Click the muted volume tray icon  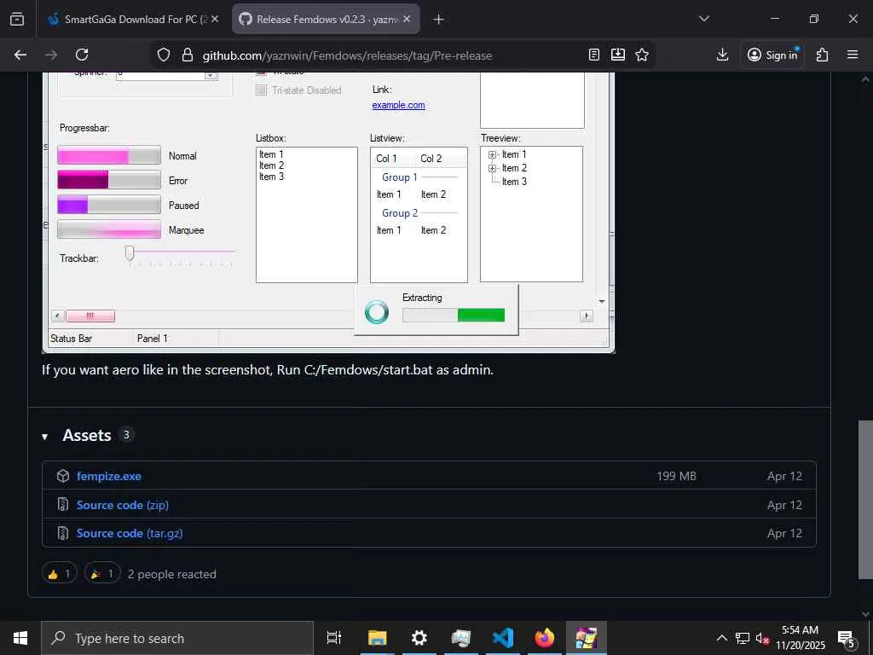coord(762,638)
